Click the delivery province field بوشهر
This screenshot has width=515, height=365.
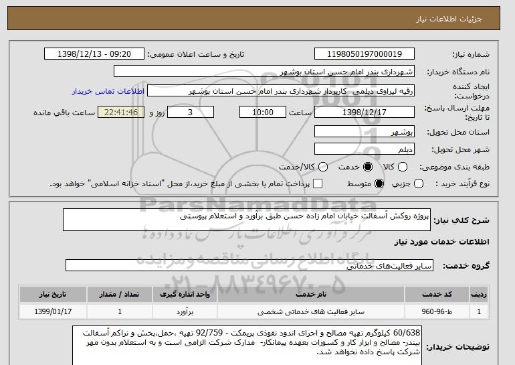pyautogui.click(x=365, y=131)
